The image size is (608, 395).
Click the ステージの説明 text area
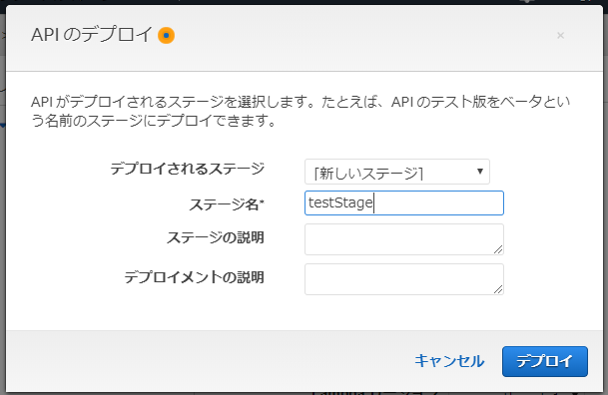point(404,239)
